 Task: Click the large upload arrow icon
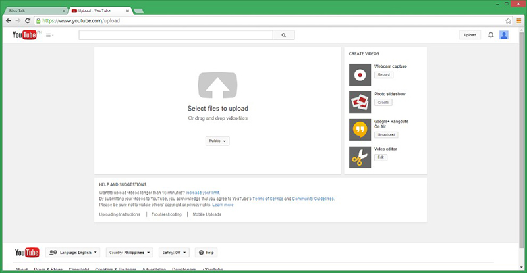point(217,86)
